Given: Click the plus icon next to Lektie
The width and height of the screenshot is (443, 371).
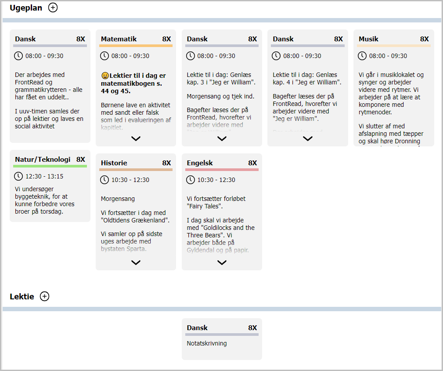Looking at the screenshot, I should (44, 296).
